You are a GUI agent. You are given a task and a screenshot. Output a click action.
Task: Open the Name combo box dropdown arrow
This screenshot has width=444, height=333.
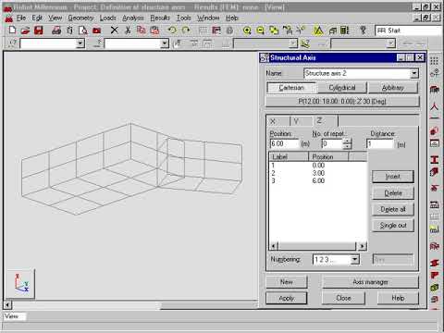click(413, 73)
